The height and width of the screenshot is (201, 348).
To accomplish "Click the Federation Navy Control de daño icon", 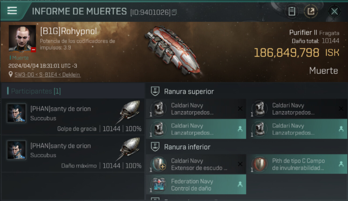I will point(159,185).
